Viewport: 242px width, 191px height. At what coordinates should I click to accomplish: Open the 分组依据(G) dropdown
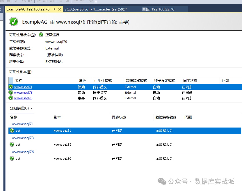pyautogui.click(x=21, y=108)
